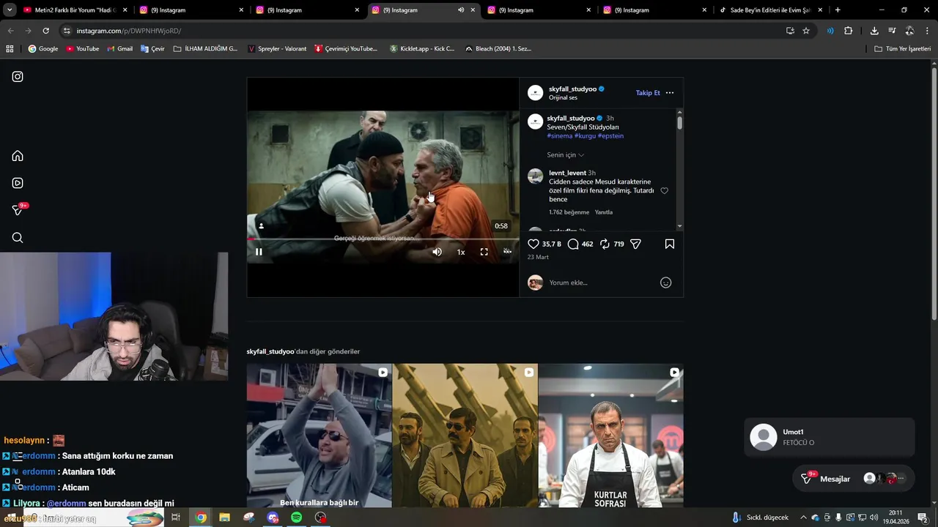Open Chrome extensions puzzle icon

[849, 31]
